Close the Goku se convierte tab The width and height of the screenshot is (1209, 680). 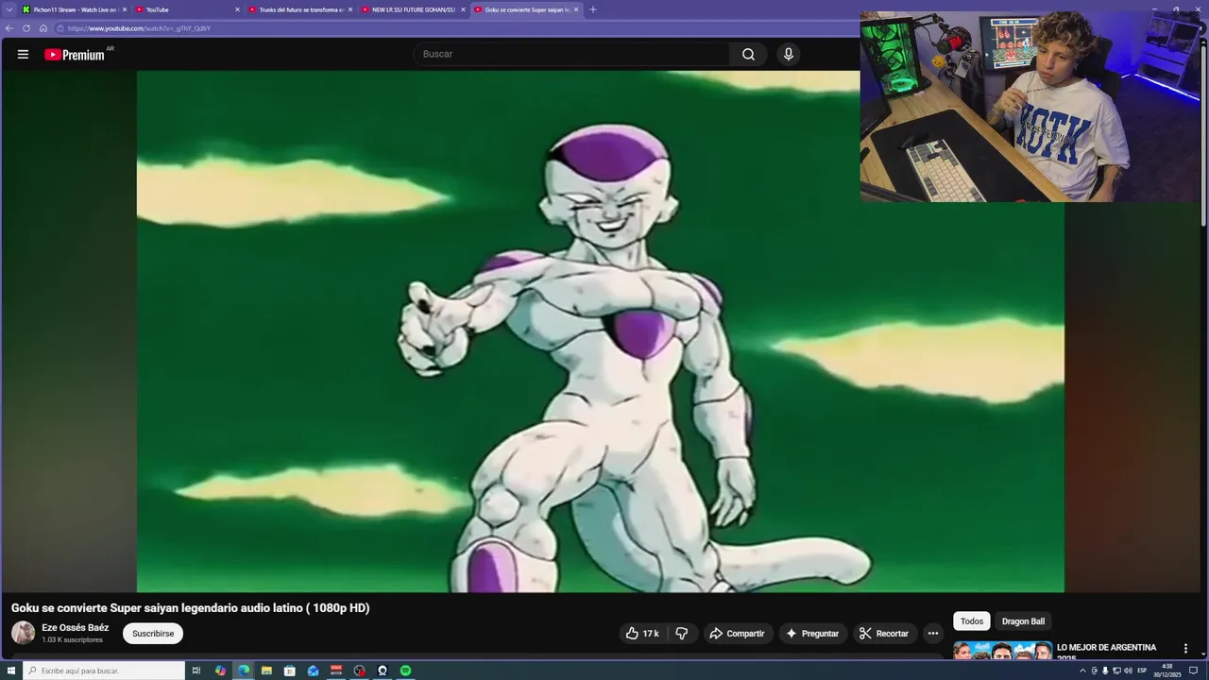pyautogui.click(x=576, y=9)
